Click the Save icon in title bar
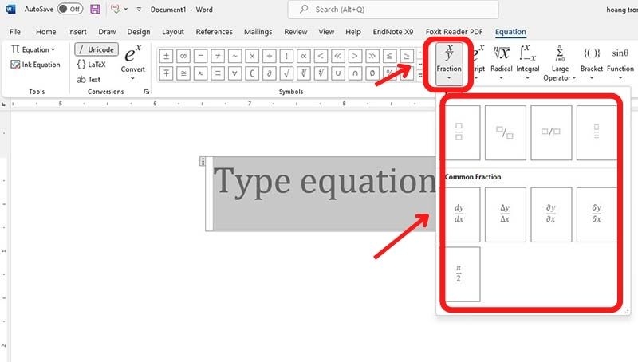 tap(95, 9)
